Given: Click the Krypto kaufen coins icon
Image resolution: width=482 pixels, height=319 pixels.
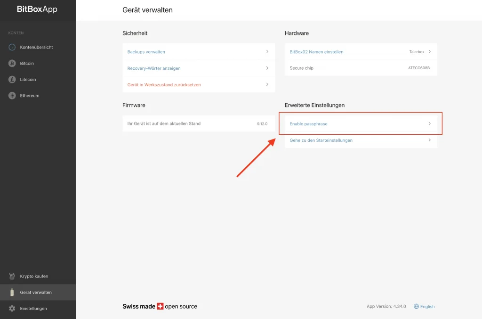Looking at the screenshot, I should tap(12, 276).
